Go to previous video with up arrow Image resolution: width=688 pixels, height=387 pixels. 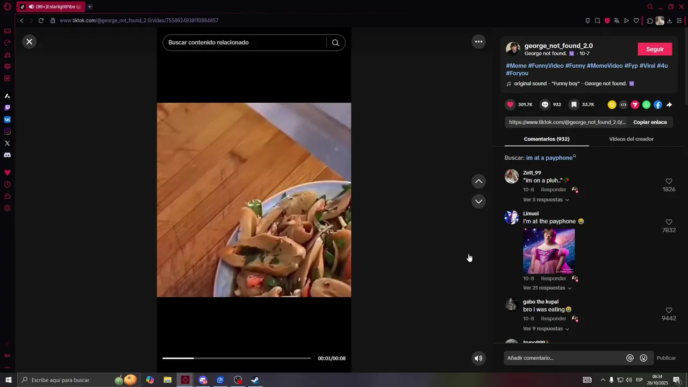point(478,181)
